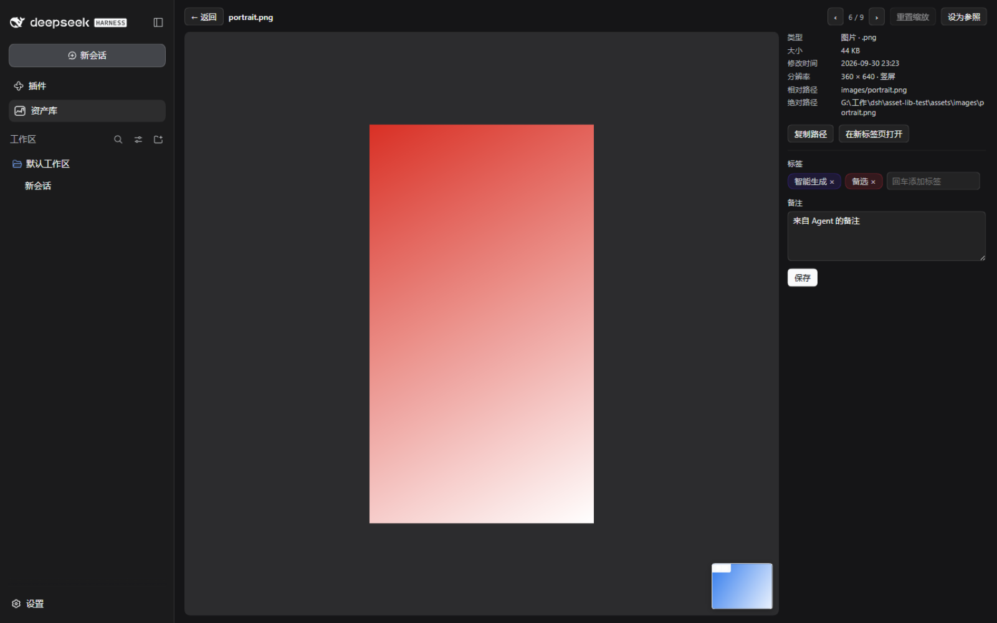Click 重置缩放 reset zoom button
Screen dimensions: 997x623
[913, 17]
